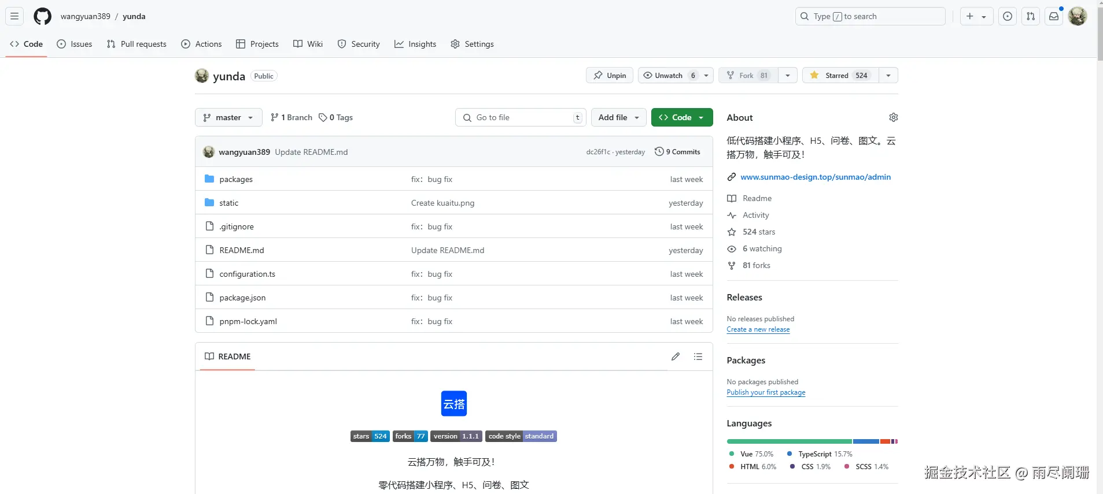Switch to Actions tab
1103x494 pixels.
click(x=201, y=44)
